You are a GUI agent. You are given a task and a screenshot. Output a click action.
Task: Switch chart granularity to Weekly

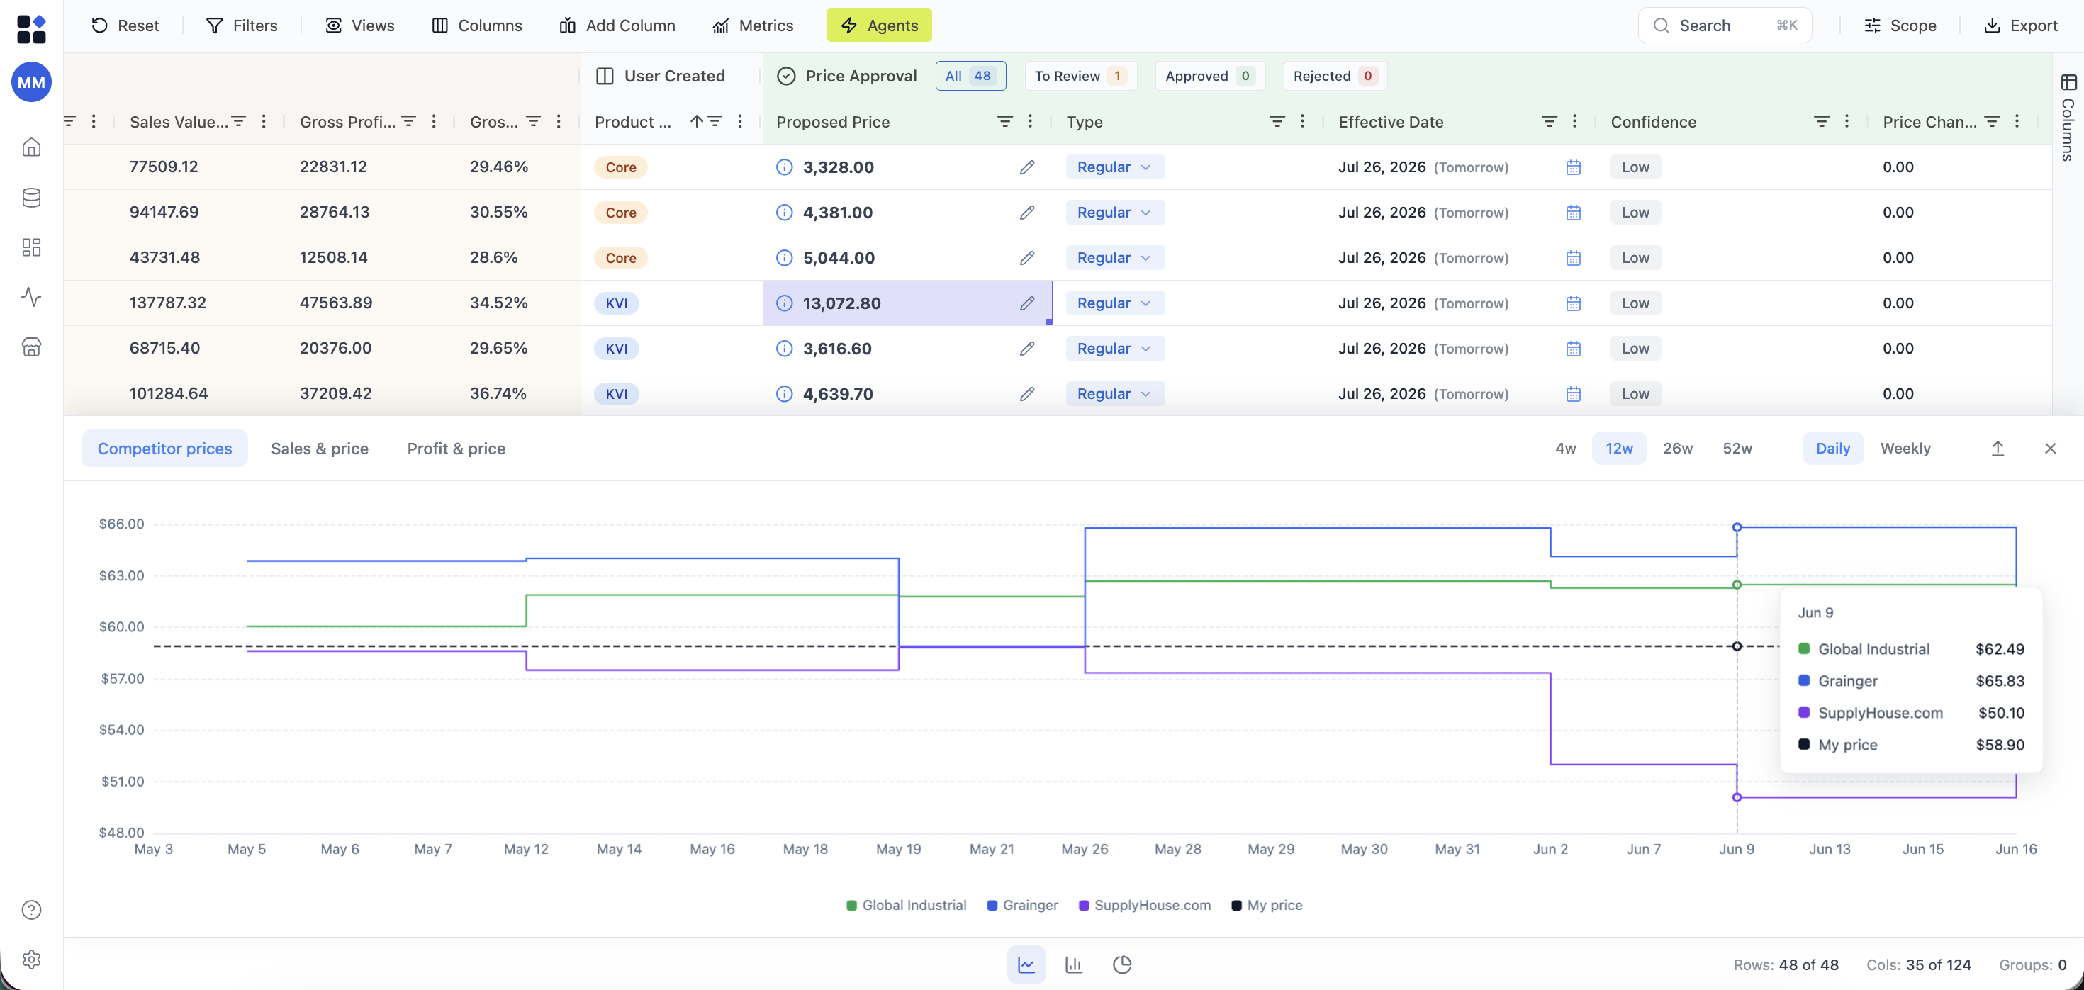tap(1905, 448)
